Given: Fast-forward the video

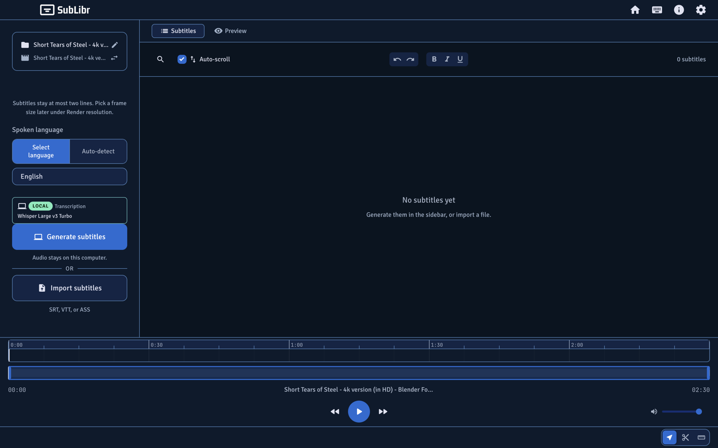Looking at the screenshot, I should (x=382, y=412).
